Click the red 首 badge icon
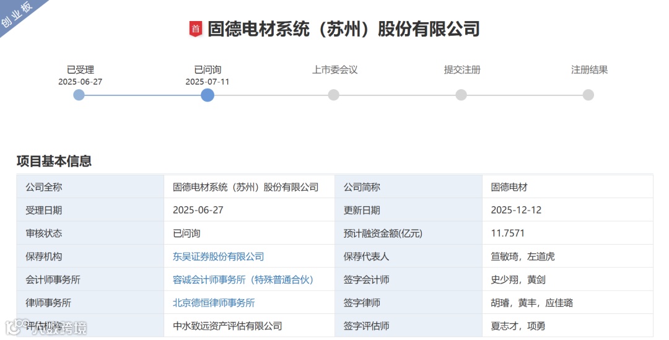Viewport: 669px width, 340px height. (195, 29)
